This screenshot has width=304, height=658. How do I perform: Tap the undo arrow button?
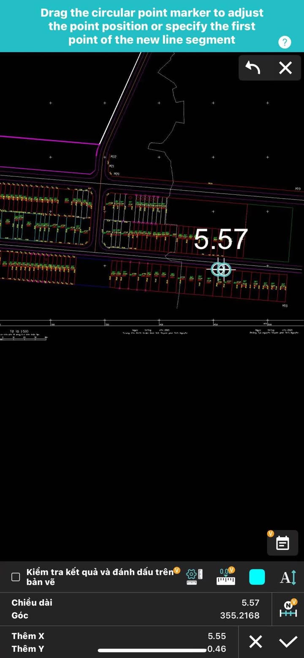tap(252, 68)
